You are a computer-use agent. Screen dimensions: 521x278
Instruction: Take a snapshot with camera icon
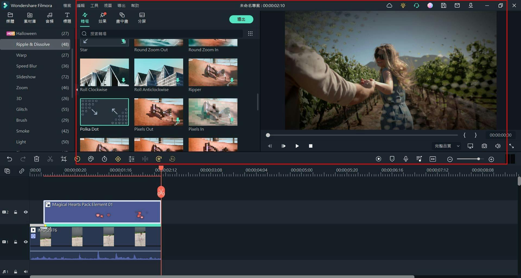484,146
